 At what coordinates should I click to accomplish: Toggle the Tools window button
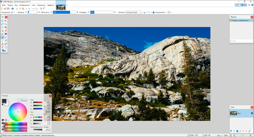[236, 5]
